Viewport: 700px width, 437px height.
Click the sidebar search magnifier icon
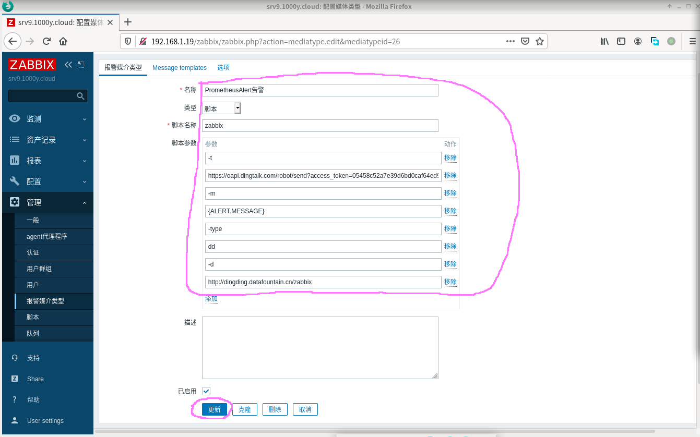[x=80, y=96]
